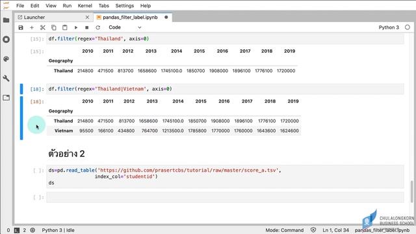Open the Running Terminals and Kernels panel

point(6,40)
